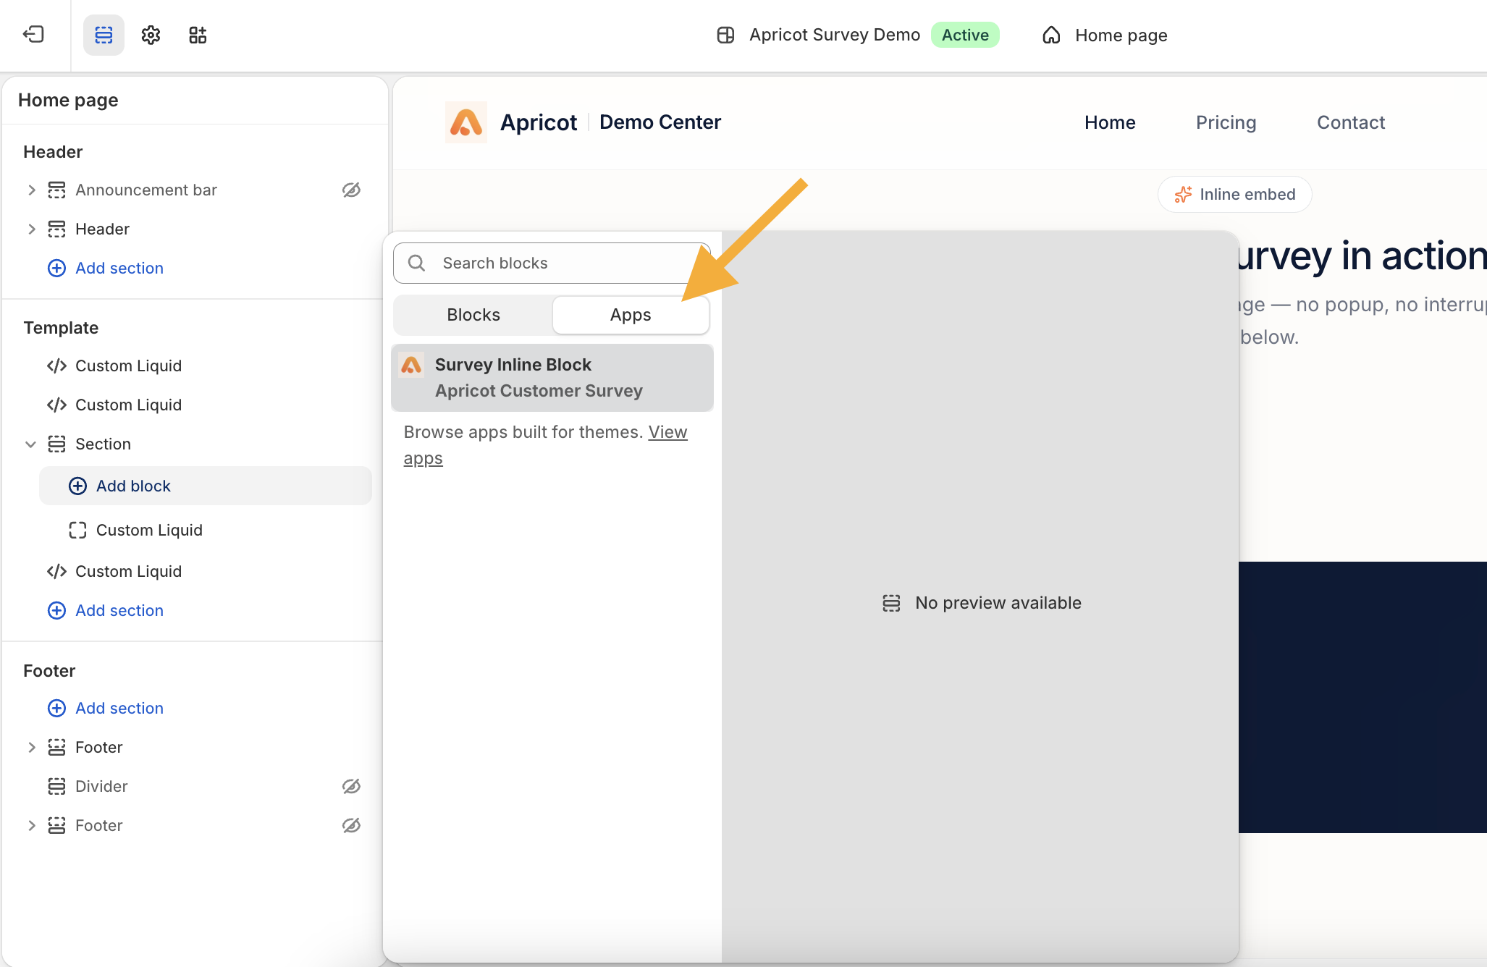1487x967 pixels.
Task: Click the code icon of second Custom Liquid
Action: [56, 405]
